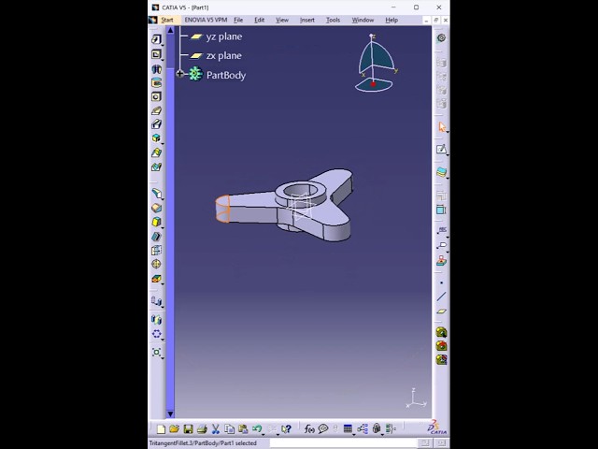Expand the PartBody tree node
This screenshot has width=598, height=449.
point(180,74)
